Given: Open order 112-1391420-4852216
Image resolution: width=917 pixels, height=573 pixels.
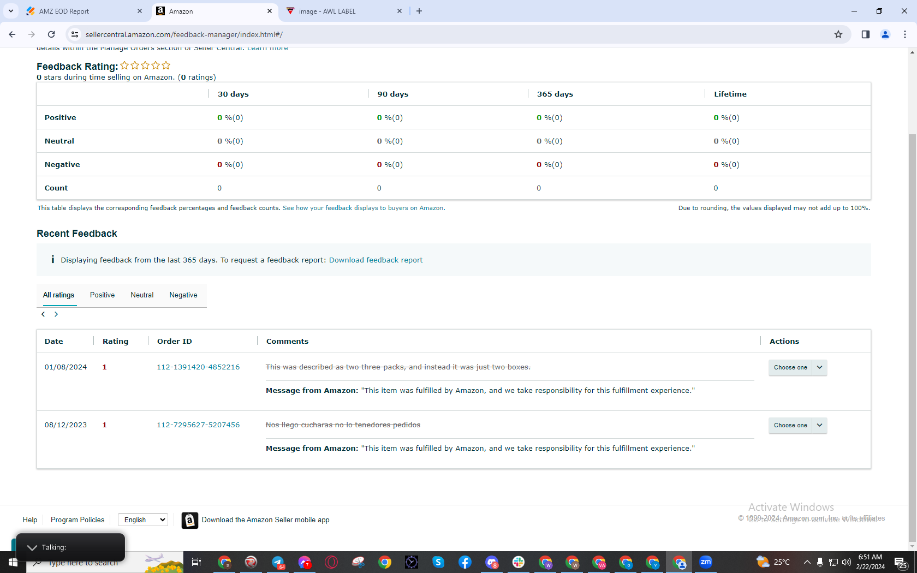Looking at the screenshot, I should click(x=198, y=367).
